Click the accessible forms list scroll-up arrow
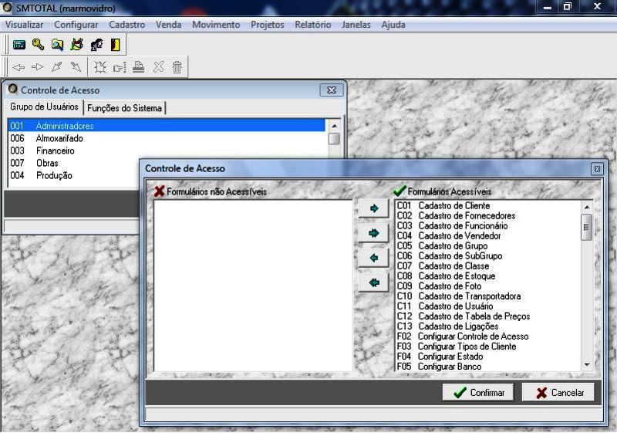The width and height of the screenshot is (617, 433). click(x=586, y=207)
